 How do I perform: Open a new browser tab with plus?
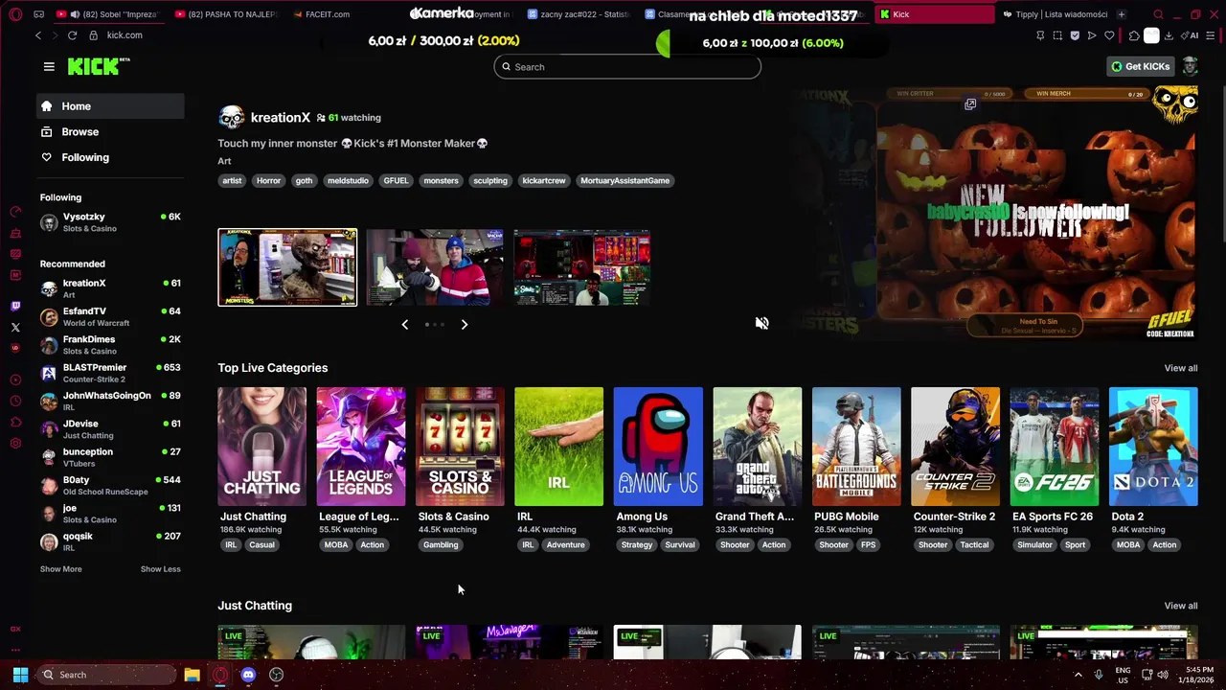pos(1122,14)
